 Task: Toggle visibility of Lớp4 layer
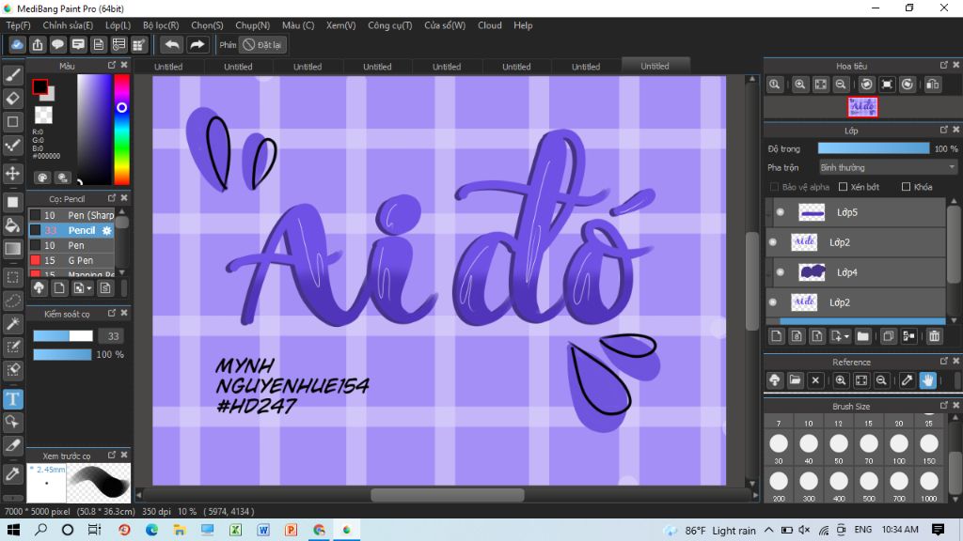pyautogui.click(x=781, y=272)
